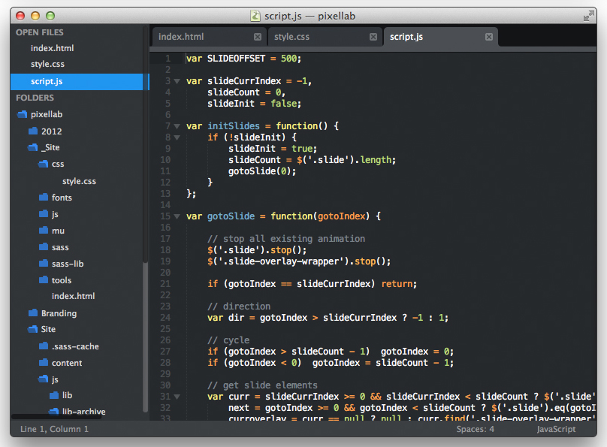Screen dimensions: 607x447
Task: Click the fonts folder icon
Action: [x=43, y=198]
